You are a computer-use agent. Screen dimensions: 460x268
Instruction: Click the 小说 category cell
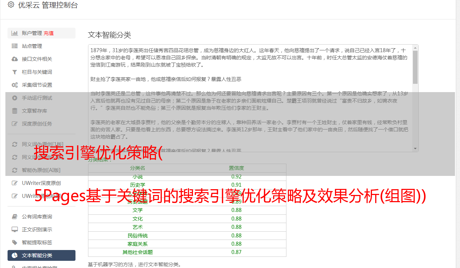coord(138,177)
